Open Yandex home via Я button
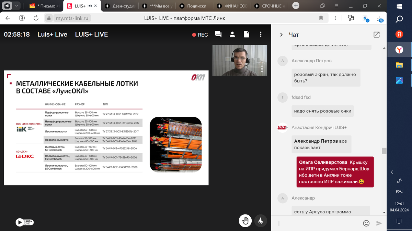Screen dimensions: 412x231 (22, 18)
